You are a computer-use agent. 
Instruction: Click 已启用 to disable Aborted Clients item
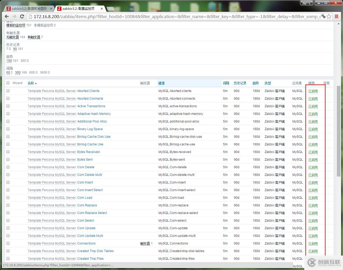point(313,91)
